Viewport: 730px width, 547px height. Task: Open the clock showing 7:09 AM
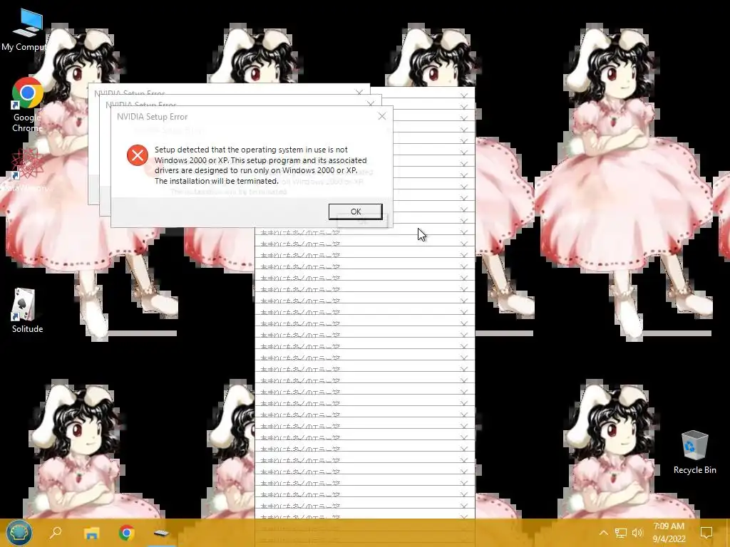[x=669, y=533]
